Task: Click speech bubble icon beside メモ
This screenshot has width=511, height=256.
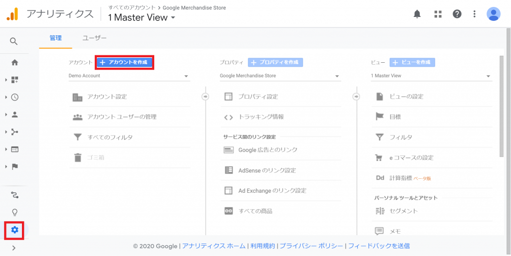Action: point(379,231)
